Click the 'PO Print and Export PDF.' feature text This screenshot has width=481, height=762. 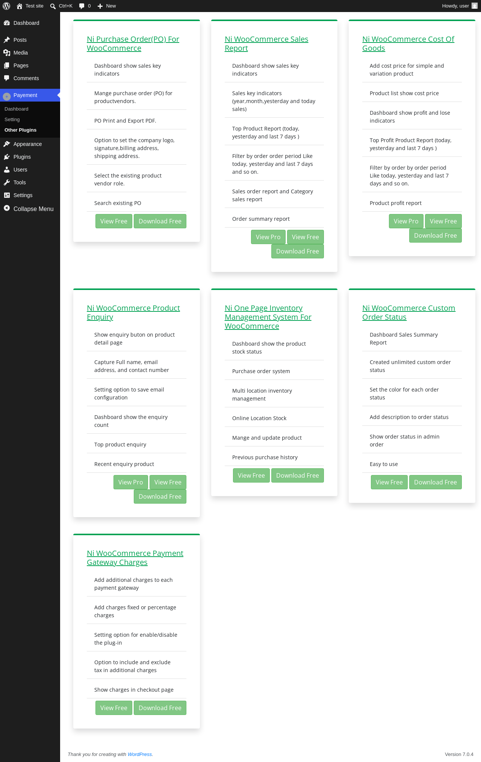point(125,121)
